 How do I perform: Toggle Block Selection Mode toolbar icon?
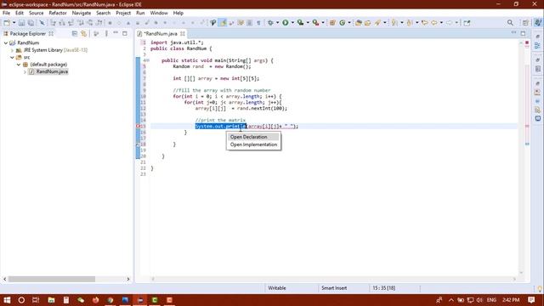click(x=249, y=23)
